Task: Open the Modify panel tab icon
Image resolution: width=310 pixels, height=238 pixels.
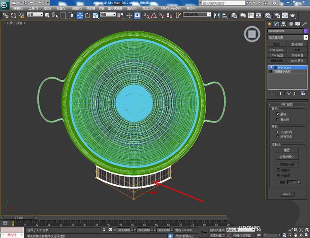Action: [276, 24]
